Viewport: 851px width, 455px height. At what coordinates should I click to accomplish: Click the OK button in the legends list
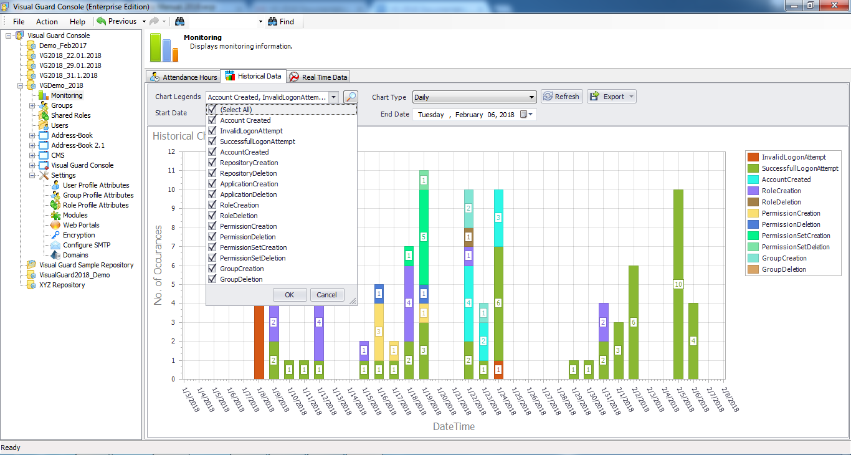click(x=289, y=294)
